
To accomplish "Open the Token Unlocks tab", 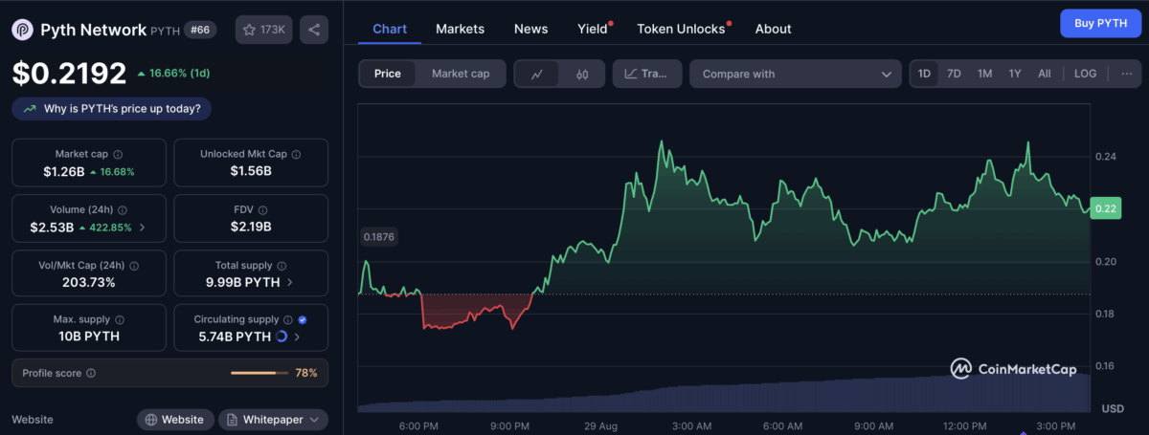I will tap(681, 29).
